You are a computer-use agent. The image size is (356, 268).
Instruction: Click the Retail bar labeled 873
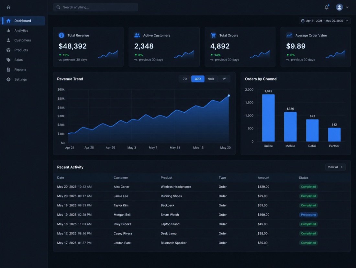tap(312, 130)
